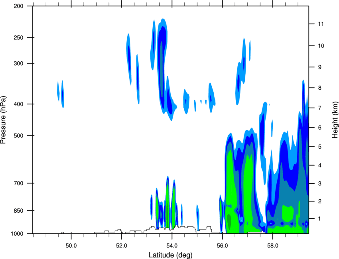Screen dimensions: 339x259
Task: Click the 4 km height tick label
Action: [x=320, y=165]
